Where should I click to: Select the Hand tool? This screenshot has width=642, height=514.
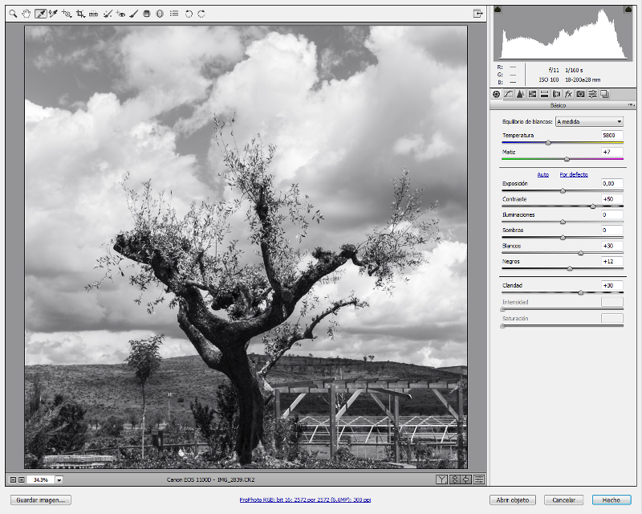click(26, 14)
